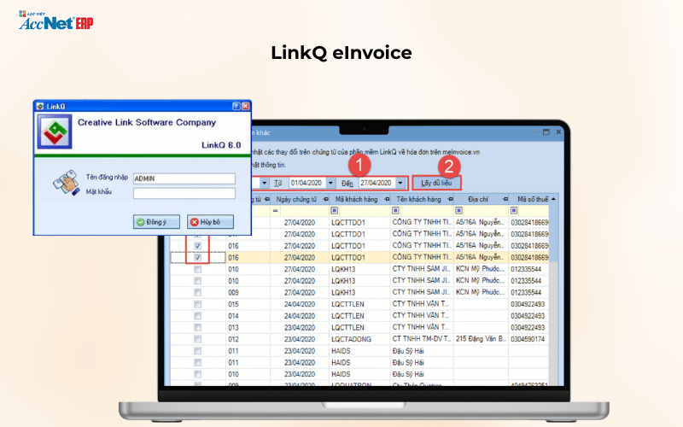Select cell CT TNHH TM-DV T...
The image size is (683, 427).
click(x=422, y=339)
